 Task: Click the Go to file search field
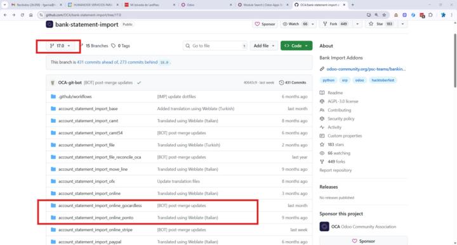pyautogui.click(x=215, y=46)
